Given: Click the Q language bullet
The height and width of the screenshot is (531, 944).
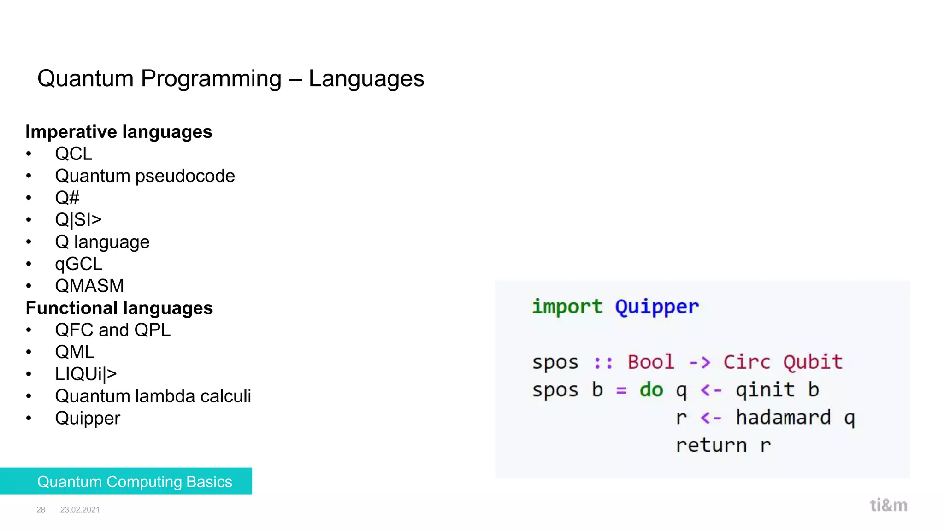Looking at the screenshot, I should pyautogui.click(x=102, y=242).
